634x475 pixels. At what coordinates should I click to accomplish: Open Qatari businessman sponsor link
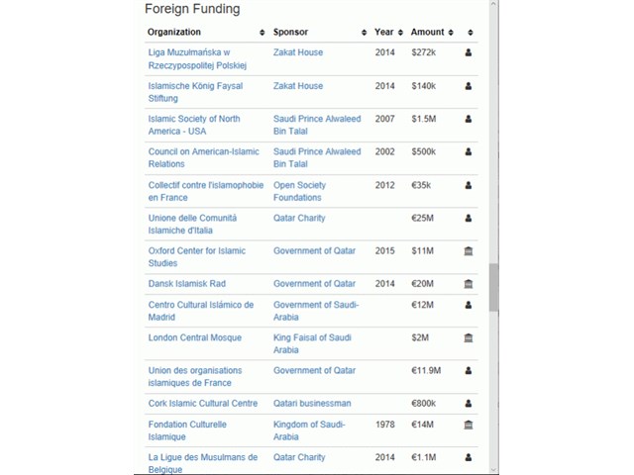pyautogui.click(x=312, y=403)
